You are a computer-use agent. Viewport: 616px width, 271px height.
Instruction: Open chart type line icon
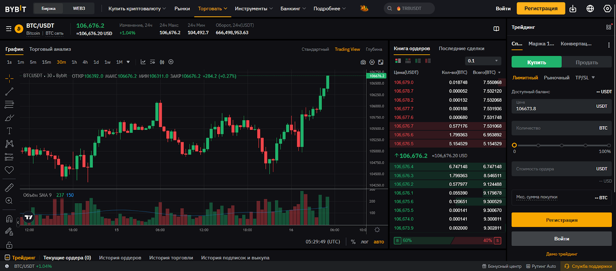143,62
